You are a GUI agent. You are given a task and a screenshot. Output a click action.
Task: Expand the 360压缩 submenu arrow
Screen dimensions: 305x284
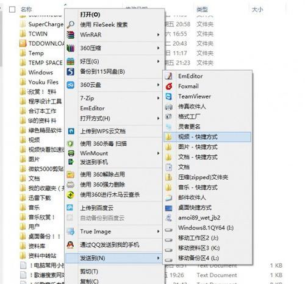(x=159, y=48)
